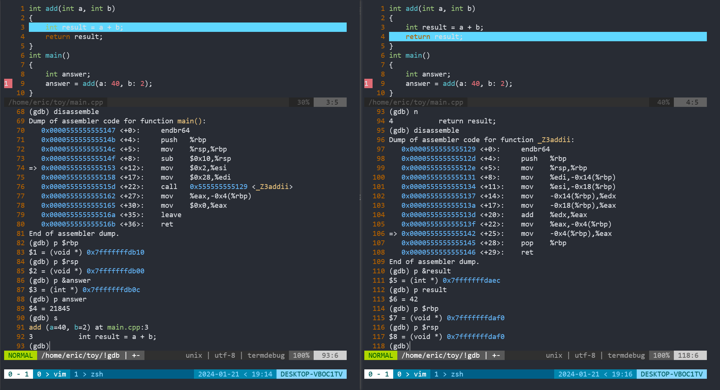The height and width of the screenshot is (390, 720).
Task: Click the 40% scroll position in right source status
Action: tap(663, 102)
